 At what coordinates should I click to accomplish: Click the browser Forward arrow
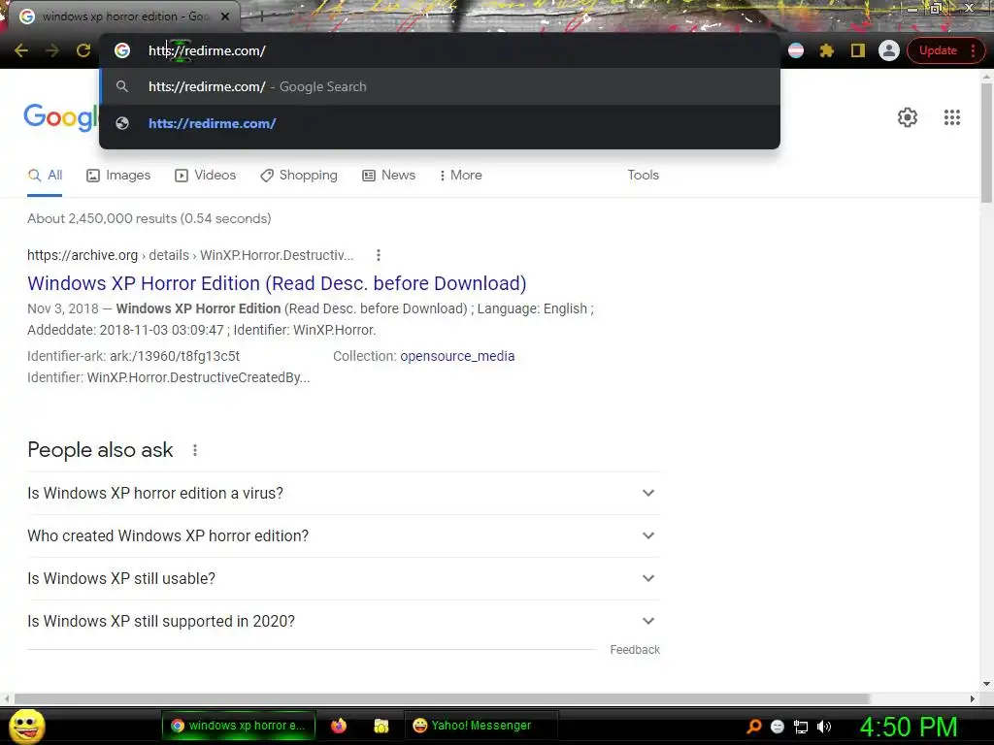coord(52,50)
